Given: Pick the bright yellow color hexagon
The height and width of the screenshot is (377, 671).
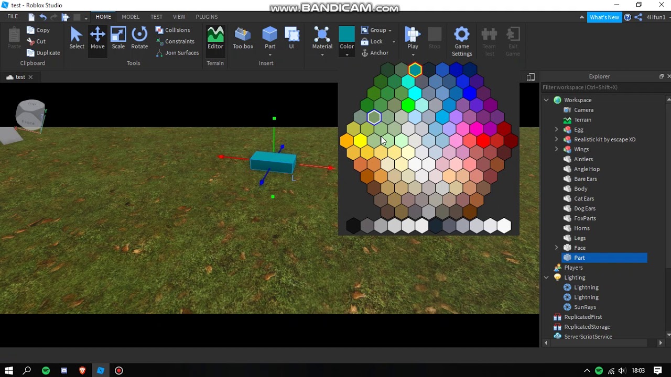Looking at the screenshot, I should pos(360,140).
